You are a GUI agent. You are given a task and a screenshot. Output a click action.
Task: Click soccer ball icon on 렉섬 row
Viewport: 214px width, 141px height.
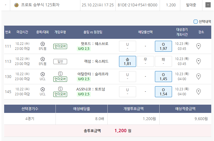click(x=43, y=59)
